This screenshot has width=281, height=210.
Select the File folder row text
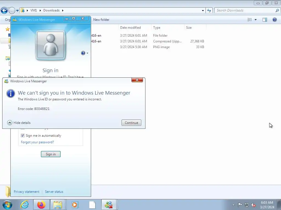point(160,36)
